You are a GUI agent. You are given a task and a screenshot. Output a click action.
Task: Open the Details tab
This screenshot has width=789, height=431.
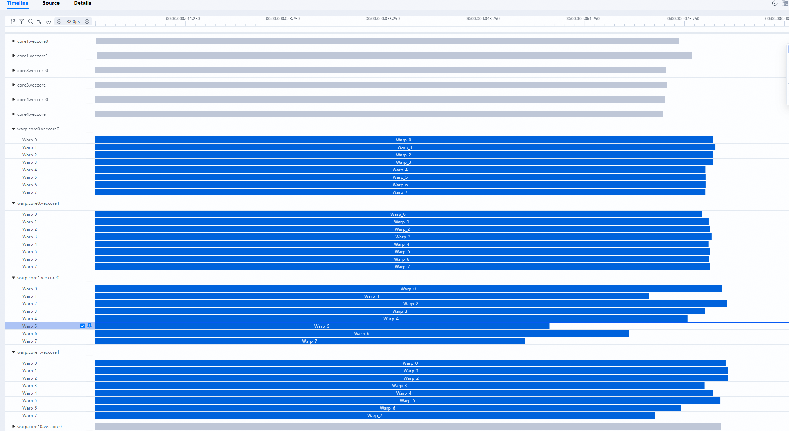82,3
